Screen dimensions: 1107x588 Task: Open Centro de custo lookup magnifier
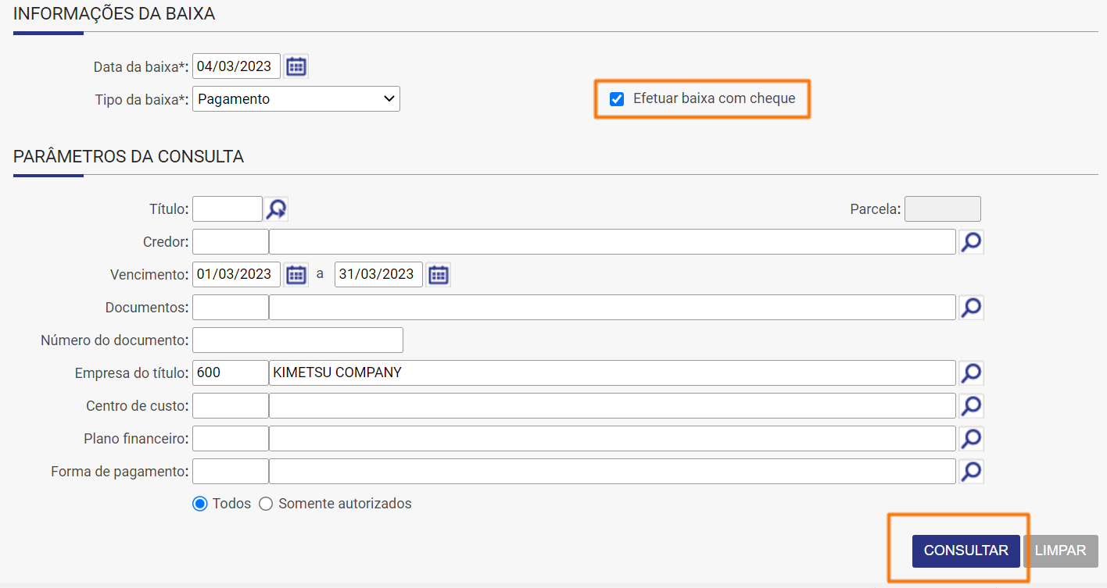[971, 406]
